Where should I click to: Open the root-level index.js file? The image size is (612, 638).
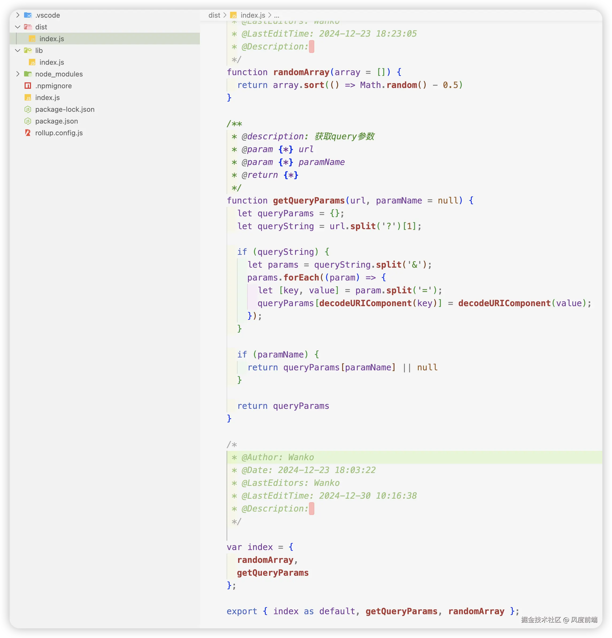pos(48,98)
